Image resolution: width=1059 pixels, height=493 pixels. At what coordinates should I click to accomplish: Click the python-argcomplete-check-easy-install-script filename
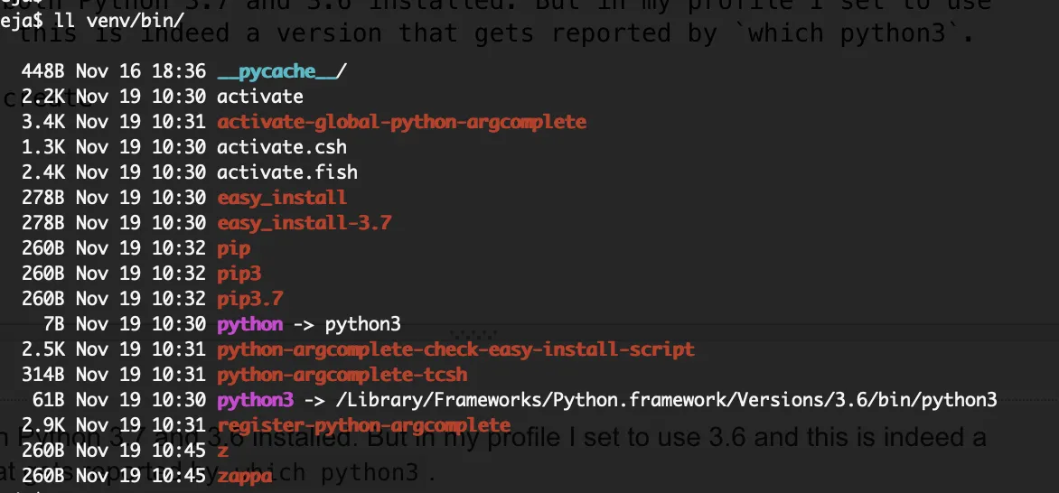(455, 349)
